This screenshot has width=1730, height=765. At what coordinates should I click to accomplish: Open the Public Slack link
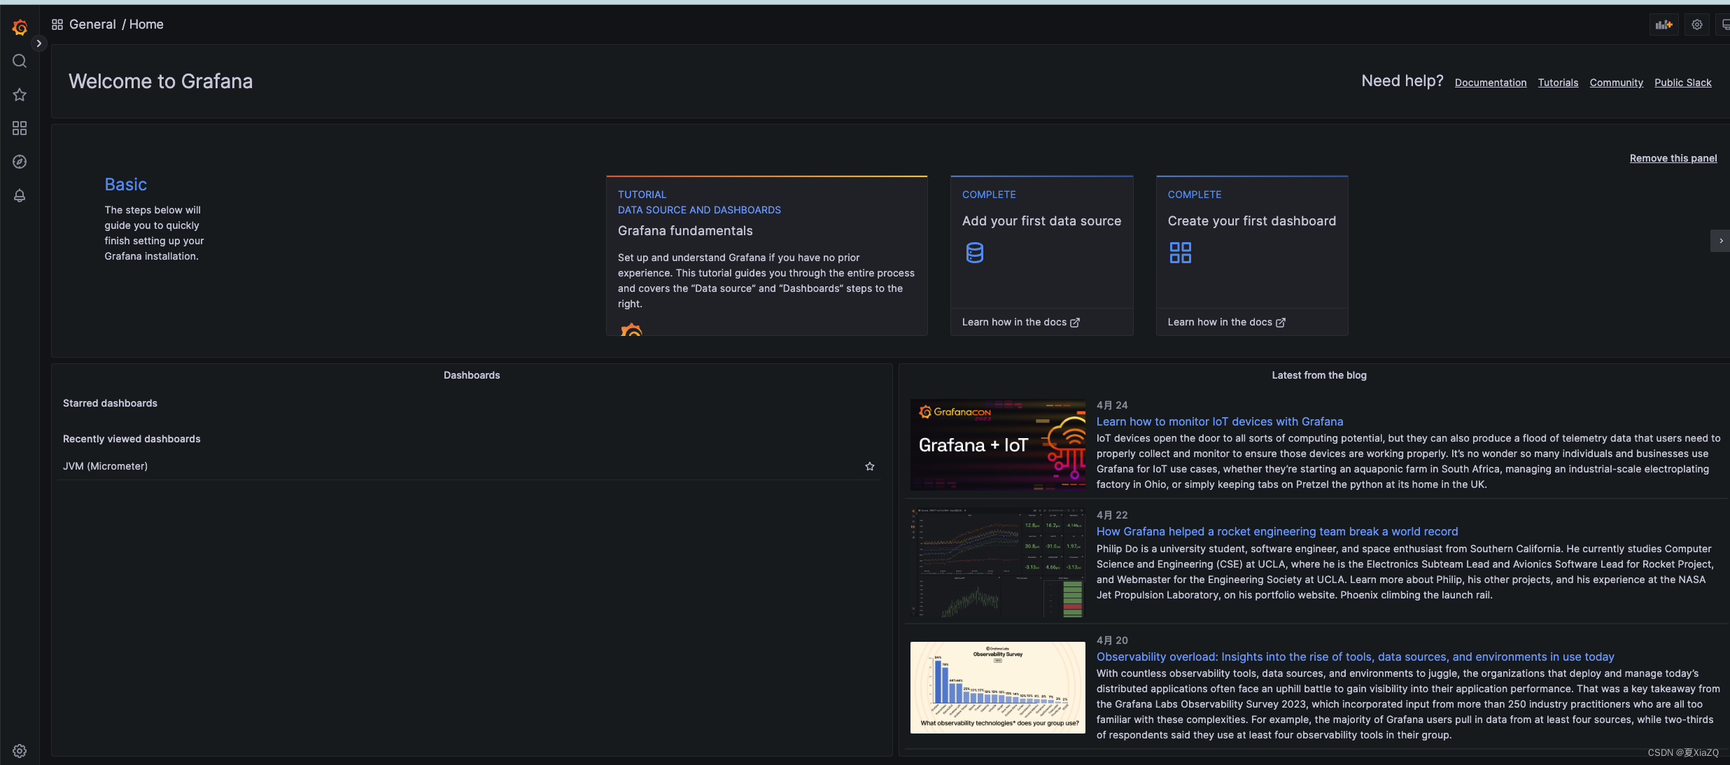[1682, 83]
